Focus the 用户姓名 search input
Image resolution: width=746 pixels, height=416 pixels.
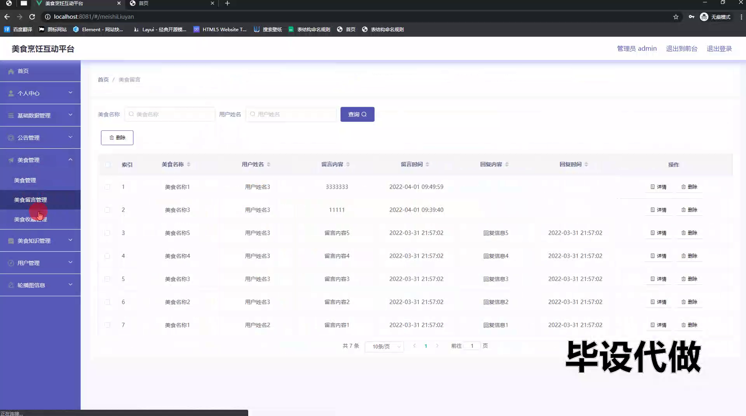tap(291, 114)
